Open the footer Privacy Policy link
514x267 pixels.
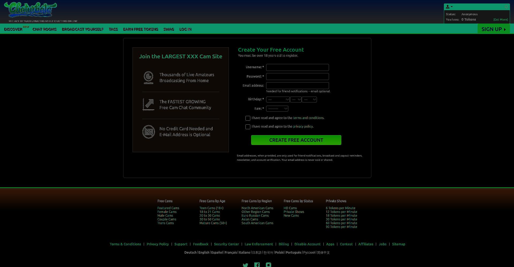pyautogui.click(x=158, y=244)
